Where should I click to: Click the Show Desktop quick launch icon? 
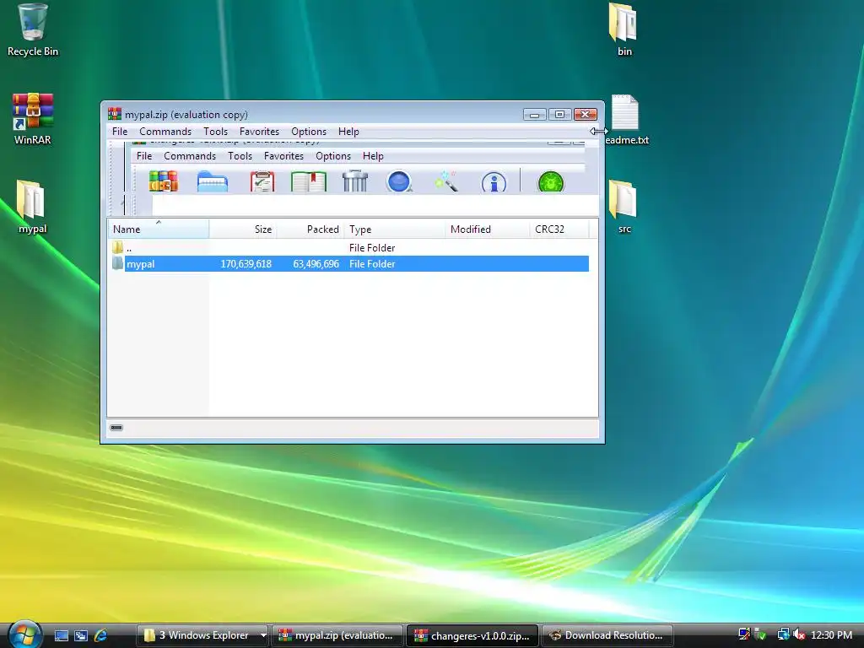tap(61, 635)
